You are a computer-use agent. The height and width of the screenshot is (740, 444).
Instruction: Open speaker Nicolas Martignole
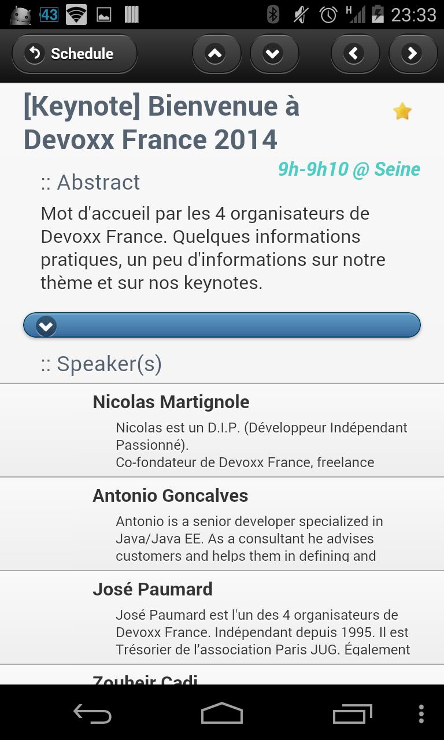pyautogui.click(x=221, y=430)
